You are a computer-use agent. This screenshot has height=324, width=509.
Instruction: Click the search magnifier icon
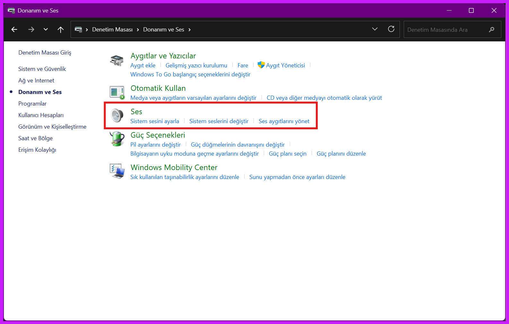492,30
